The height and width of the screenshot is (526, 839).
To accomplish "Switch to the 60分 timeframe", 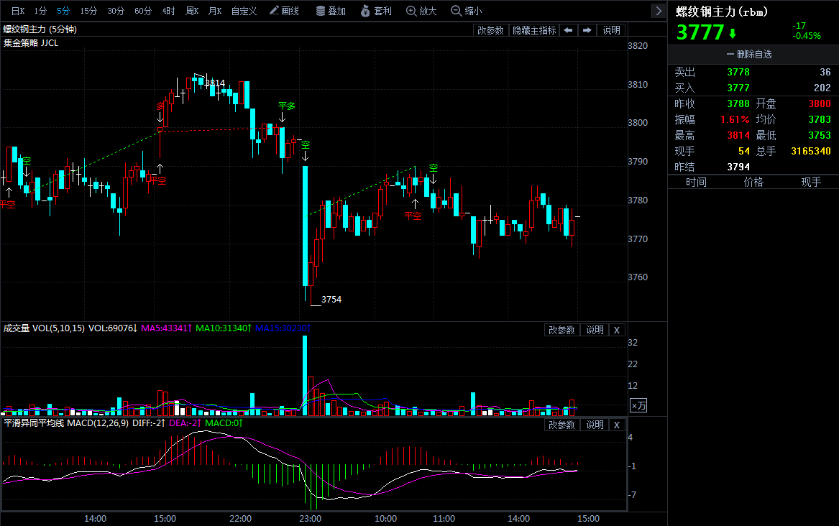I will pyautogui.click(x=143, y=11).
